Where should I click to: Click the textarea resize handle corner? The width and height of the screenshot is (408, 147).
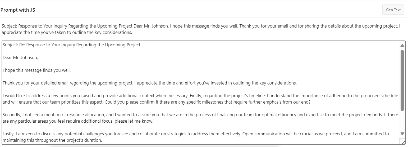[403, 142]
